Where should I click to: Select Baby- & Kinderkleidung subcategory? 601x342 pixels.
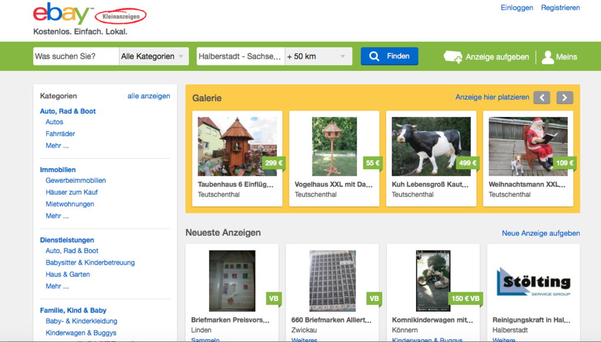(x=81, y=322)
